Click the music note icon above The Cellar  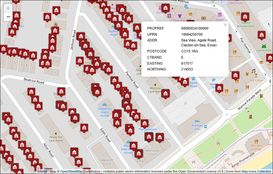tap(253, 71)
